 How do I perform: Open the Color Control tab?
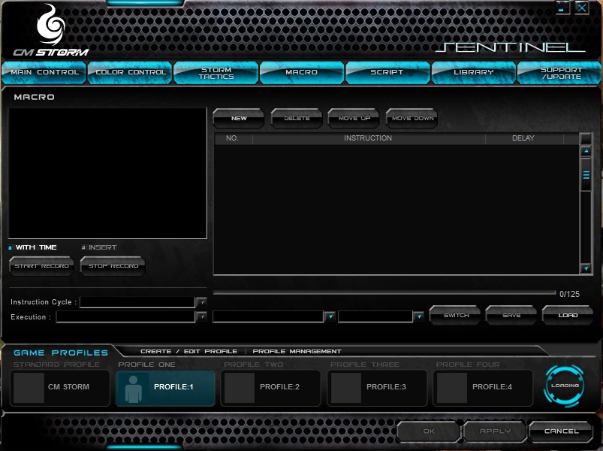pyautogui.click(x=130, y=72)
